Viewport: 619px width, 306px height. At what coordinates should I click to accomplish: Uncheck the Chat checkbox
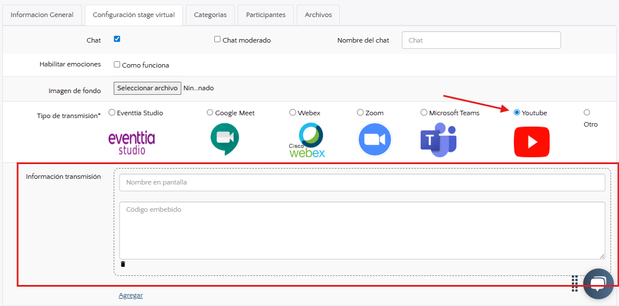(117, 39)
